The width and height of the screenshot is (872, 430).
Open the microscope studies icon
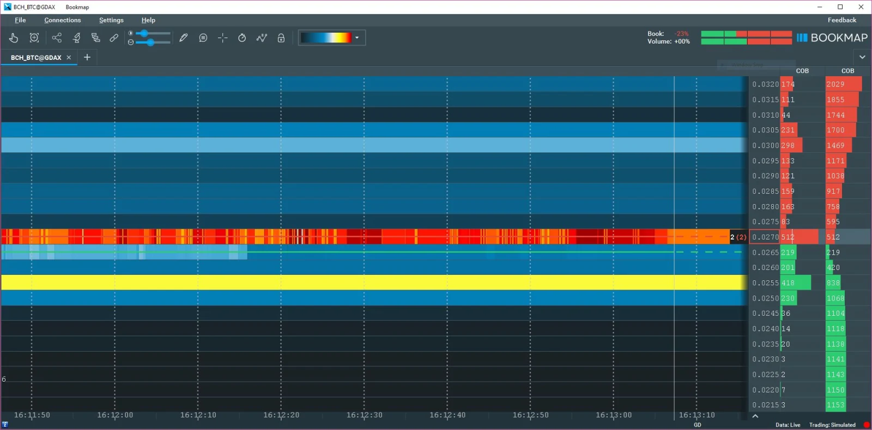click(76, 38)
